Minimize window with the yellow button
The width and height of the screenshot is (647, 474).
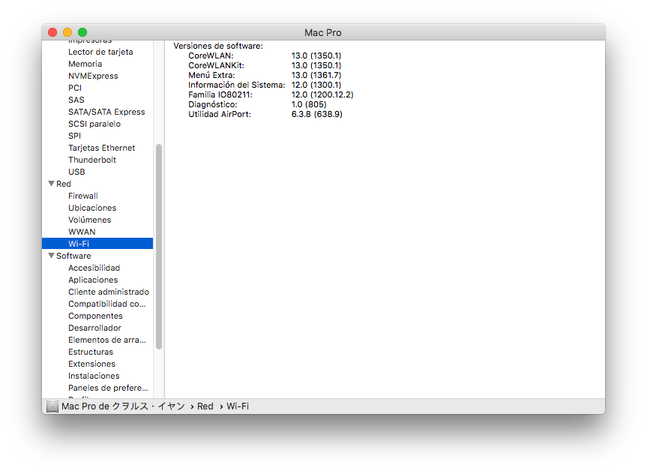click(67, 32)
